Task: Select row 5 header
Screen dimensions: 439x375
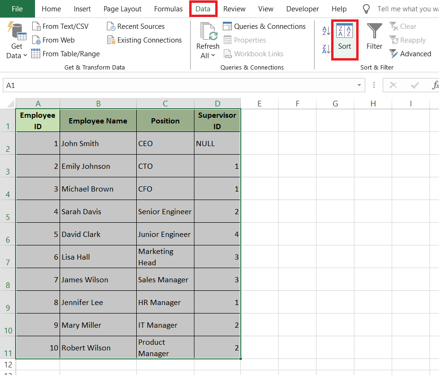Action: [x=8, y=211]
